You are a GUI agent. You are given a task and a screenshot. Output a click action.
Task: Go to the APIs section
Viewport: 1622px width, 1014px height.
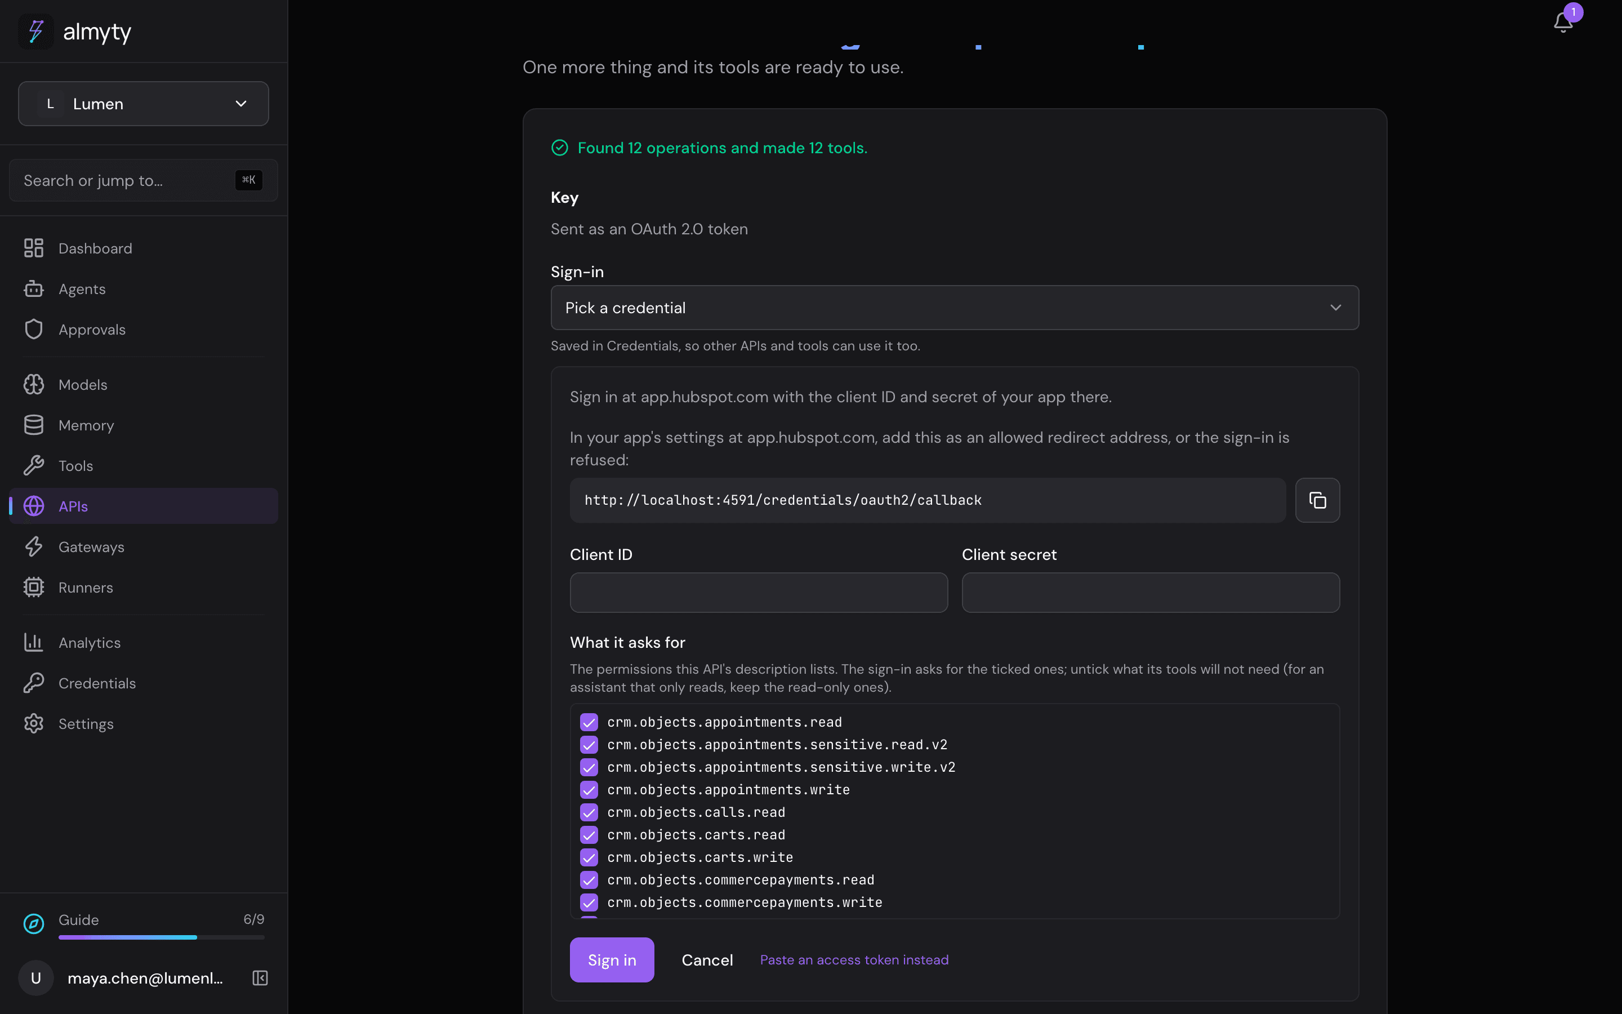tap(144, 506)
